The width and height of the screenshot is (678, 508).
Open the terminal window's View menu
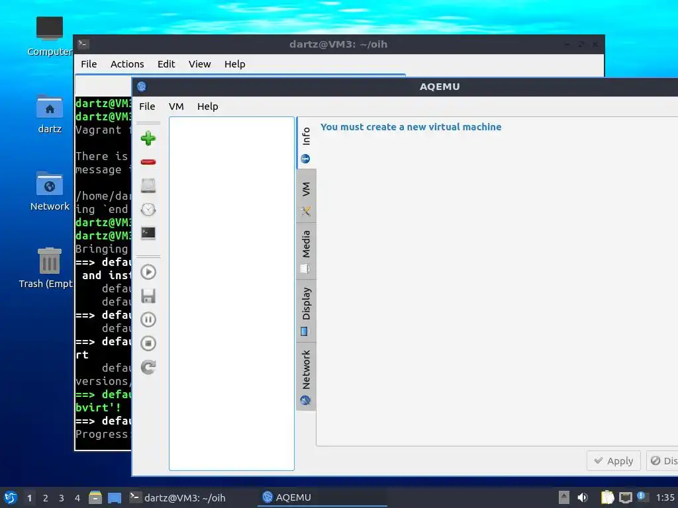(199, 64)
